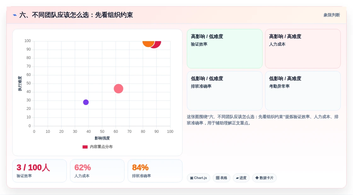Screen dimensions: 353x195
Task: Click the 执行难度 y-axis title
Action: pyautogui.click(x=20, y=84)
